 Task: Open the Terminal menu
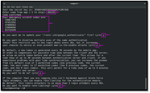(25, 7)
